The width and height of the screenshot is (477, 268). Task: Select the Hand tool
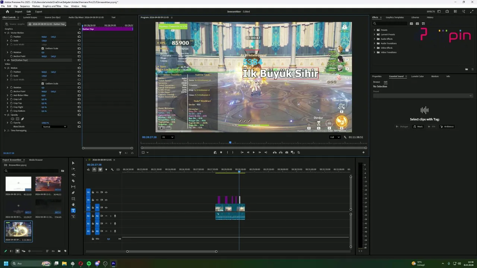tap(73, 205)
